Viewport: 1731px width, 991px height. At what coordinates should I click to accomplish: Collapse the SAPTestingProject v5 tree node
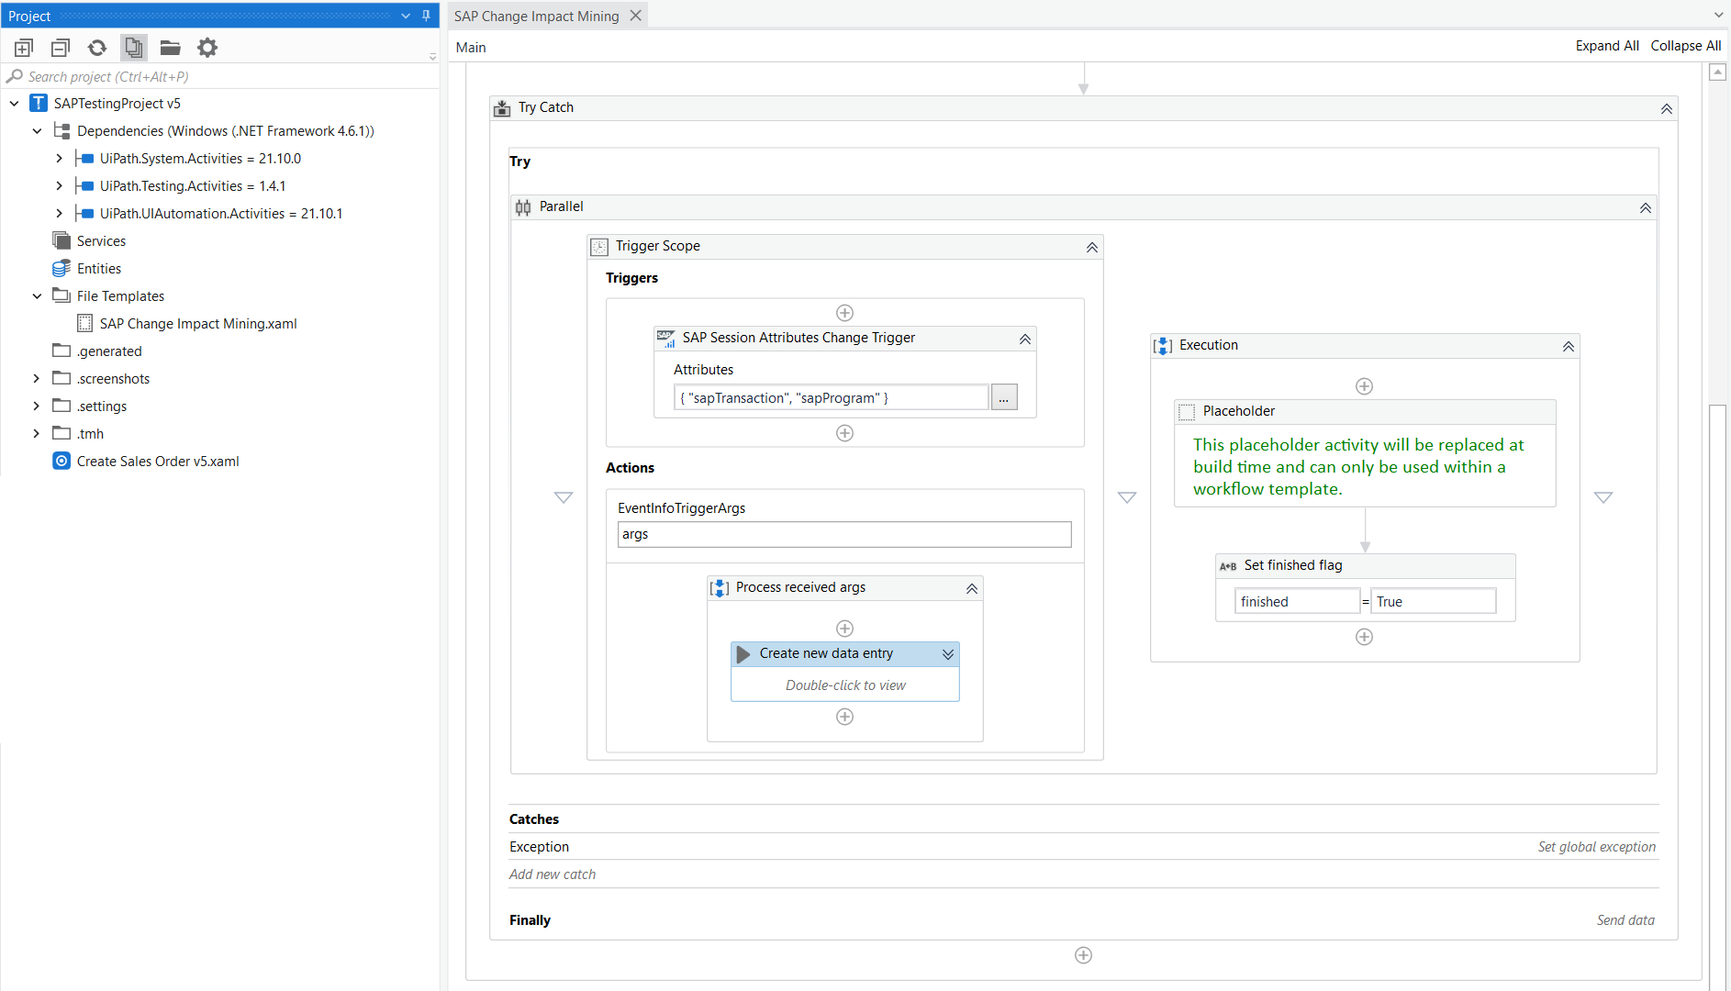coord(15,104)
